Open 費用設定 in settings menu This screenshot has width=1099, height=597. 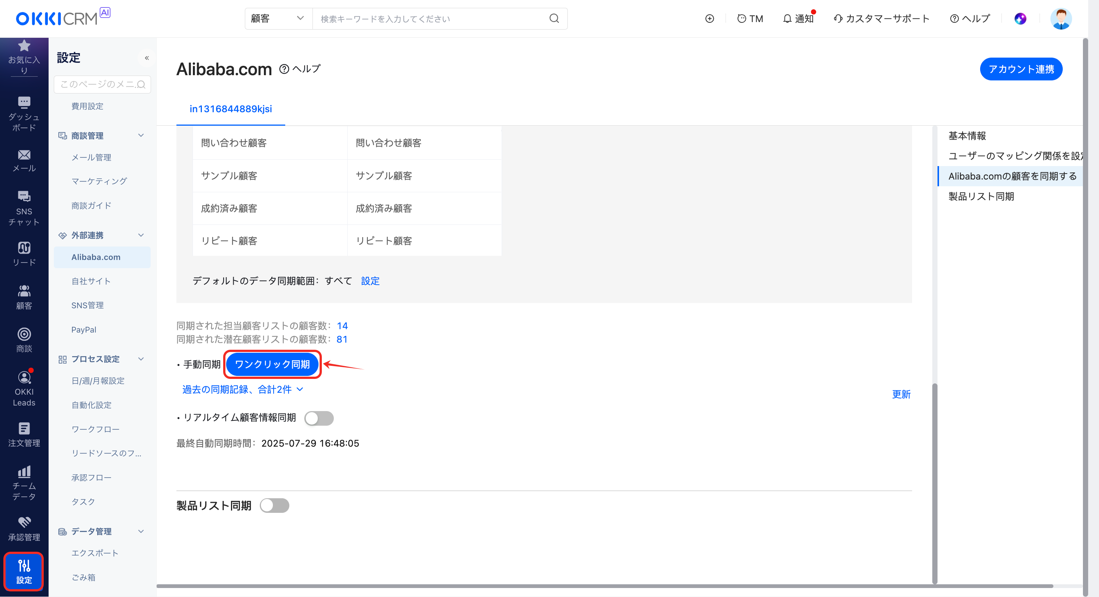[x=87, y=106]
